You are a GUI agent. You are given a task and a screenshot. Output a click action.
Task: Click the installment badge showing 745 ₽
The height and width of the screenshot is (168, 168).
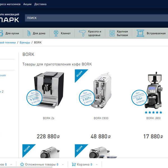tap(139, 98)
